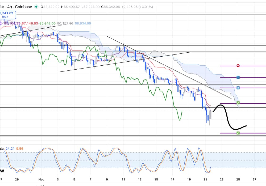Screen dimensions: 266x186
Task: Click the upper green checkmark marker
Action: 238,103
